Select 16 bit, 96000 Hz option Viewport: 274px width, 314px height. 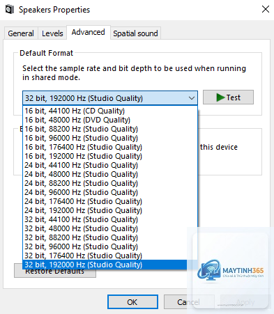tap(110, 138)
